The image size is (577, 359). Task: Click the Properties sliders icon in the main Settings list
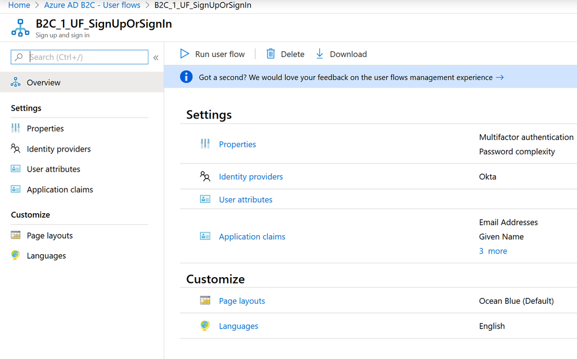coord(205,144)
